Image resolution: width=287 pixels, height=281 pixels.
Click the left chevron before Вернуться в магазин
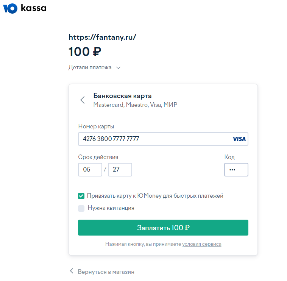[x=71, y=271]
